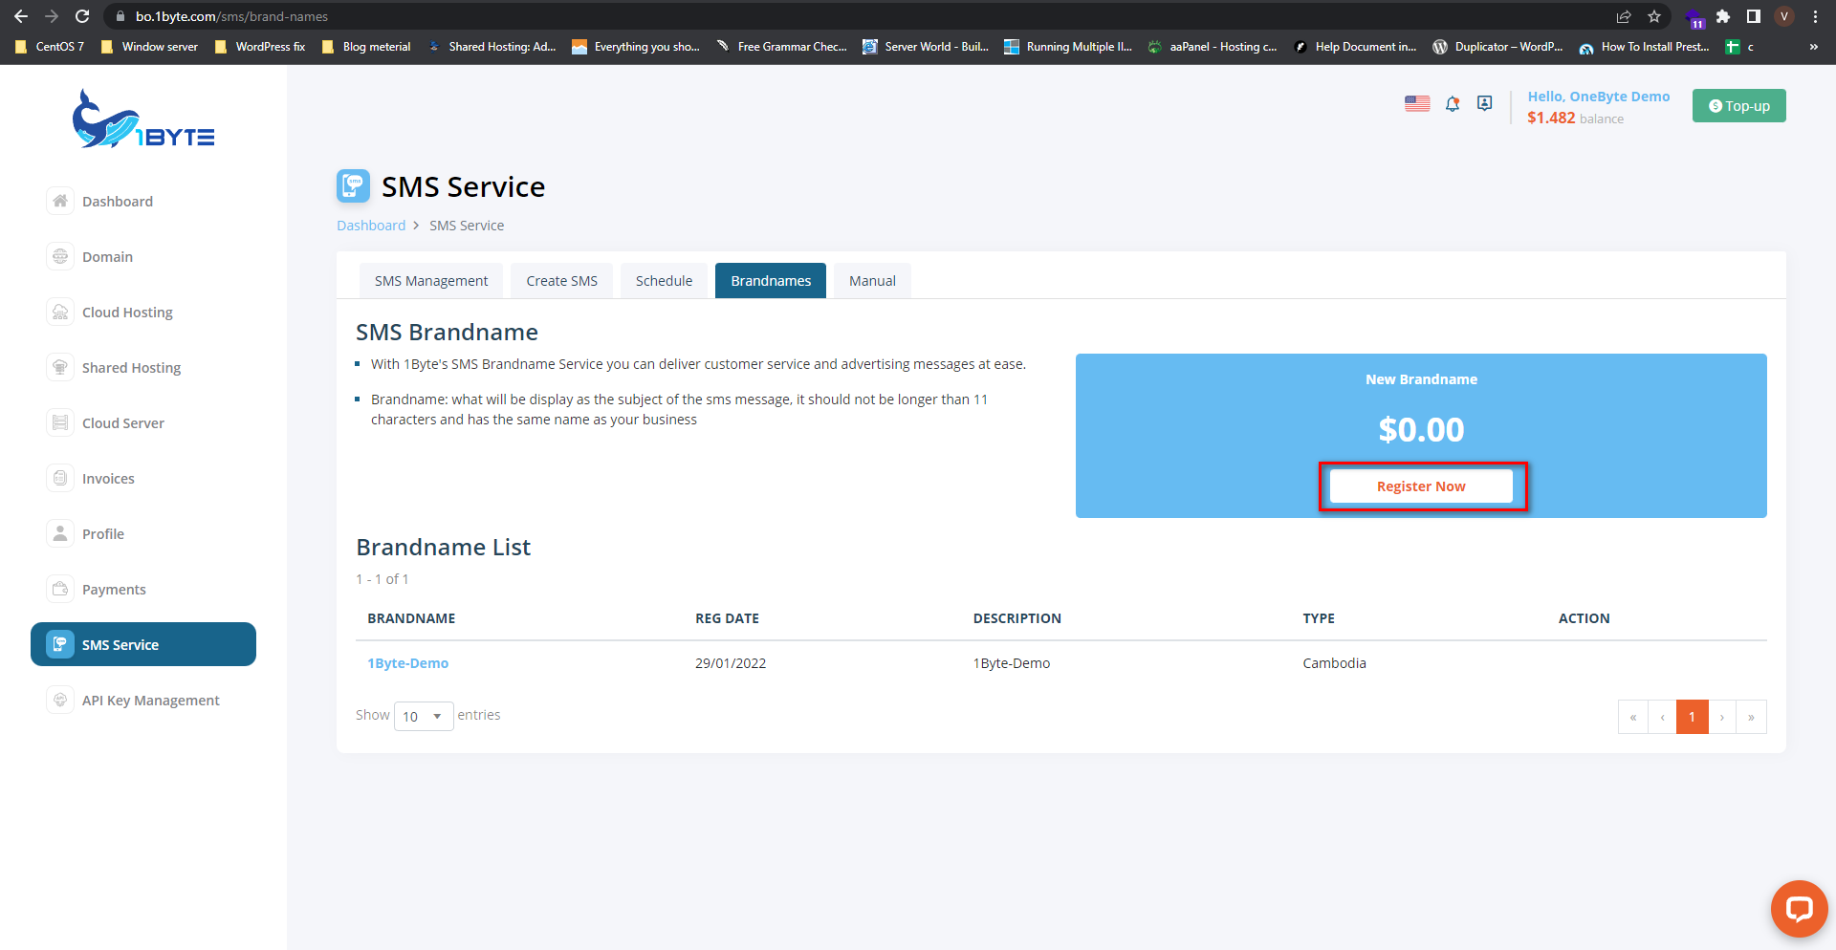Click the Invoices sidebar icon

click(x=60, y=478)
